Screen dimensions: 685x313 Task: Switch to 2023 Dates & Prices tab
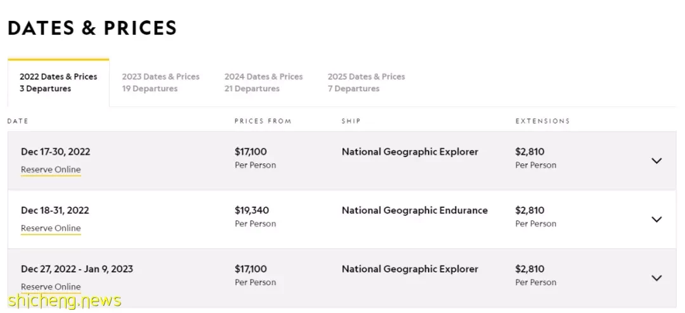click(160, 82)
